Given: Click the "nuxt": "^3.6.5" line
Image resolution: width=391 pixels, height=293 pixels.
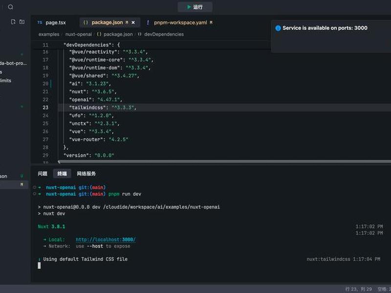Looking at the screenshot, I should click(93, 92).
